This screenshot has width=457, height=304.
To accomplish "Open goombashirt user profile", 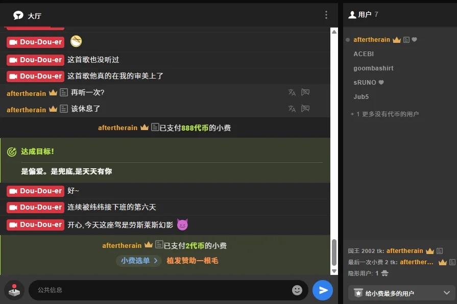I will point(373,68).
